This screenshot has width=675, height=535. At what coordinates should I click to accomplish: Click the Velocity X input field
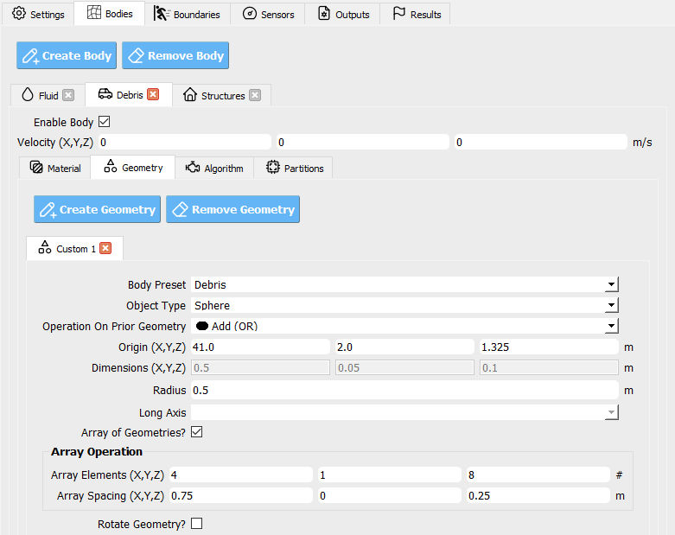click(185, 142)
